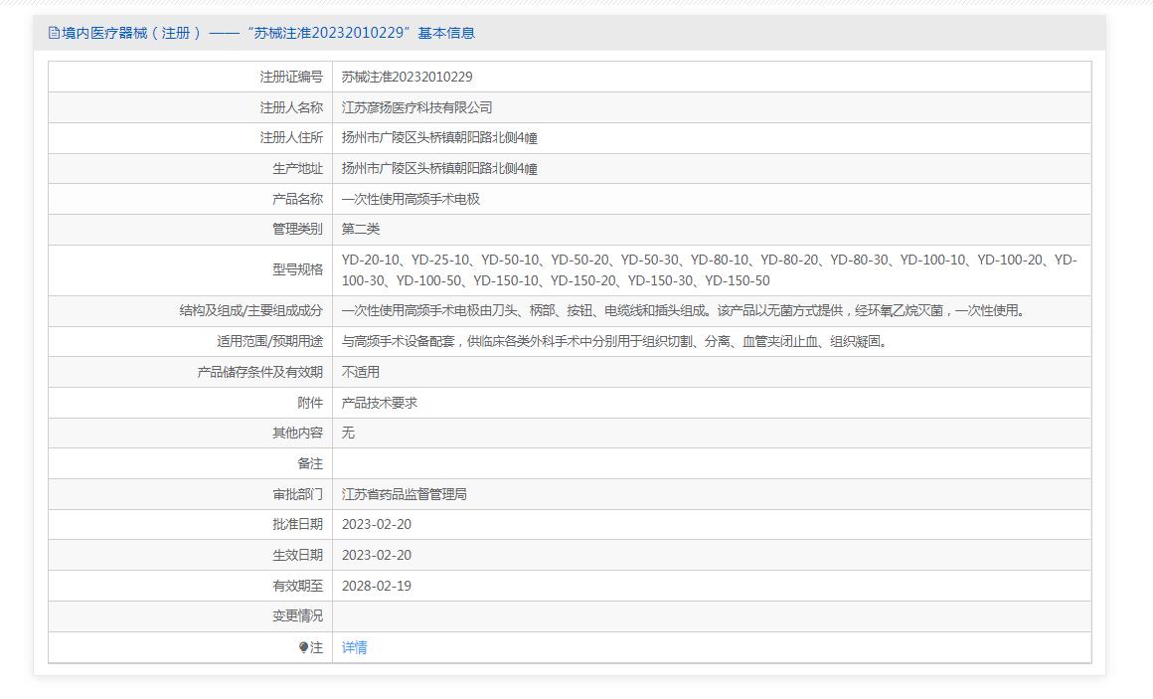The image size is (1153, 699).
Task: Click the structure and composition description text
Action: point(682,310)
